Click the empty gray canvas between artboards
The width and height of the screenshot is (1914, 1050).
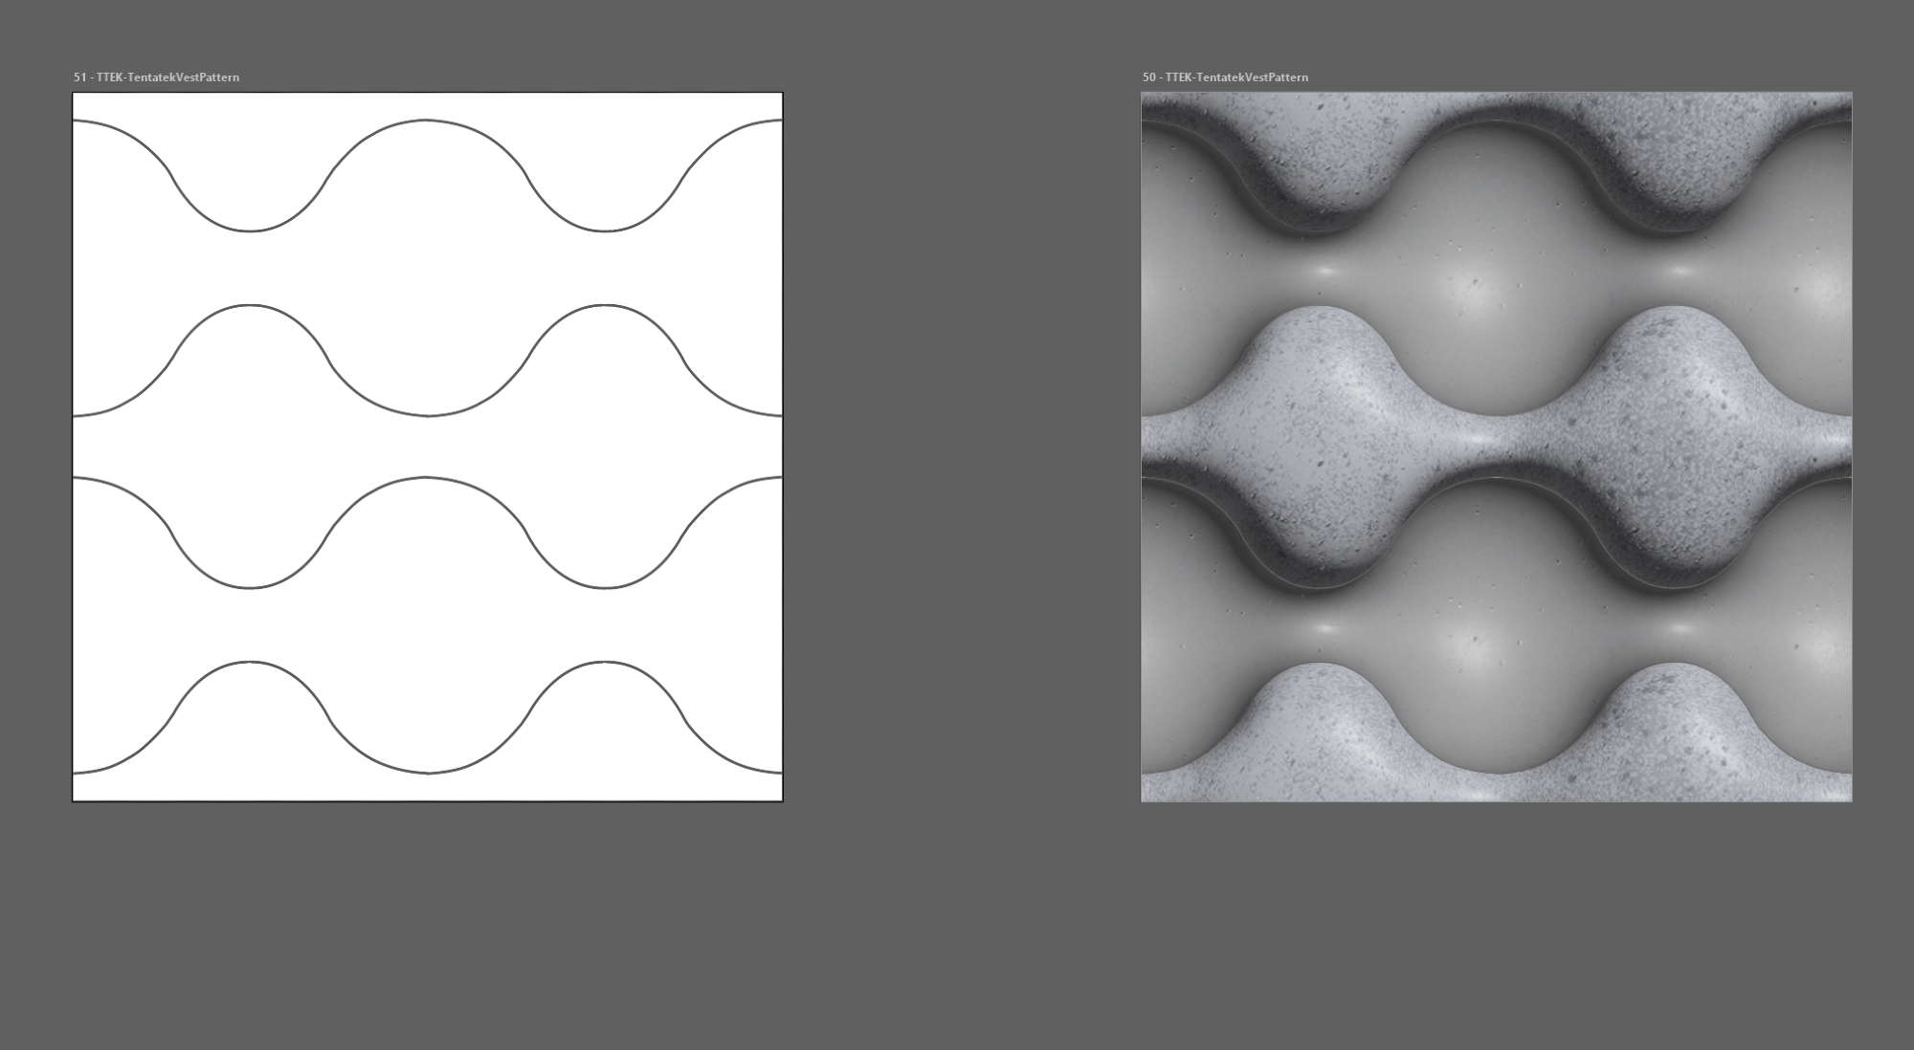961,447
